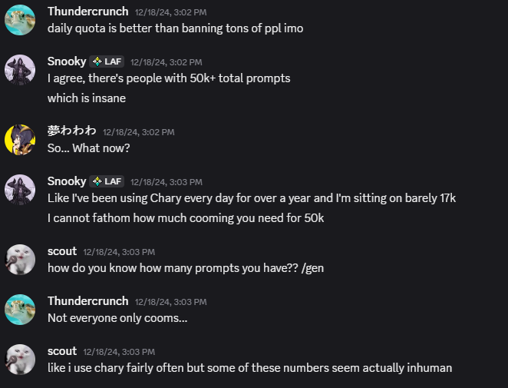The width and height of the screenshot is (508, 388).
Task: Click the message 'So... What now?'
Action: click(89, 148)
